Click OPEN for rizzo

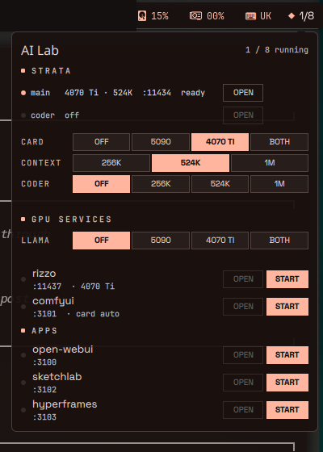[243, 279]
